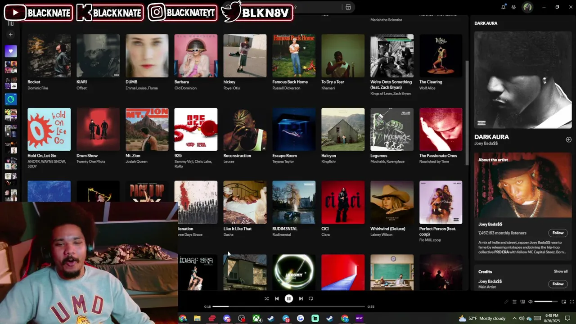Skip to the next track
The width and height of the screenshot is (576, 324).
tap(301, 298)
